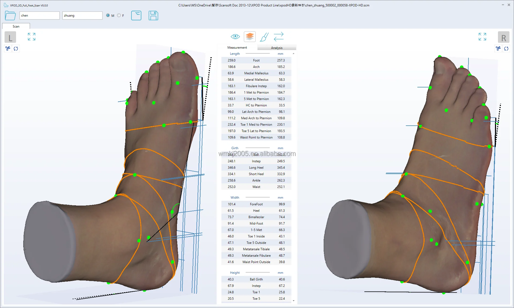The image size is (514, 308).
Task: Select the brush tool in the top toolbar
Action: click(x=264, y=37)
